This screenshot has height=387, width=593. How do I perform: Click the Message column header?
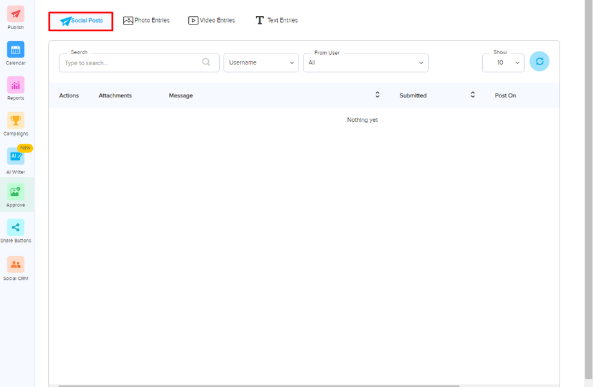point(180,95)
